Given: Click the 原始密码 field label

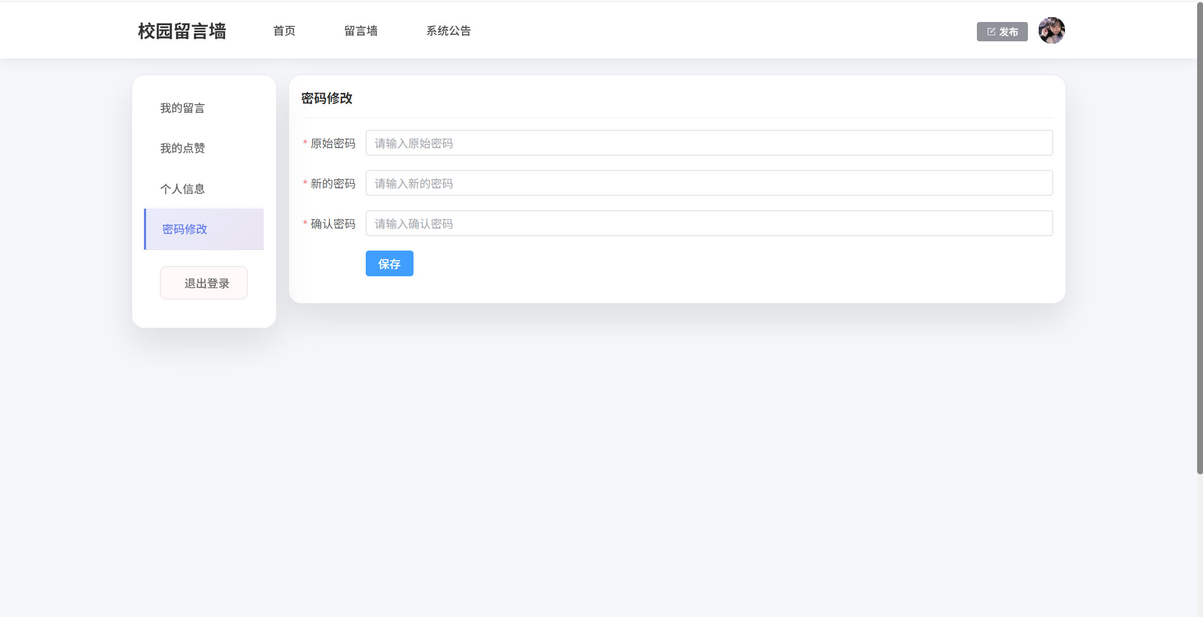Looking at the screenshot, I should click(333, 143).
